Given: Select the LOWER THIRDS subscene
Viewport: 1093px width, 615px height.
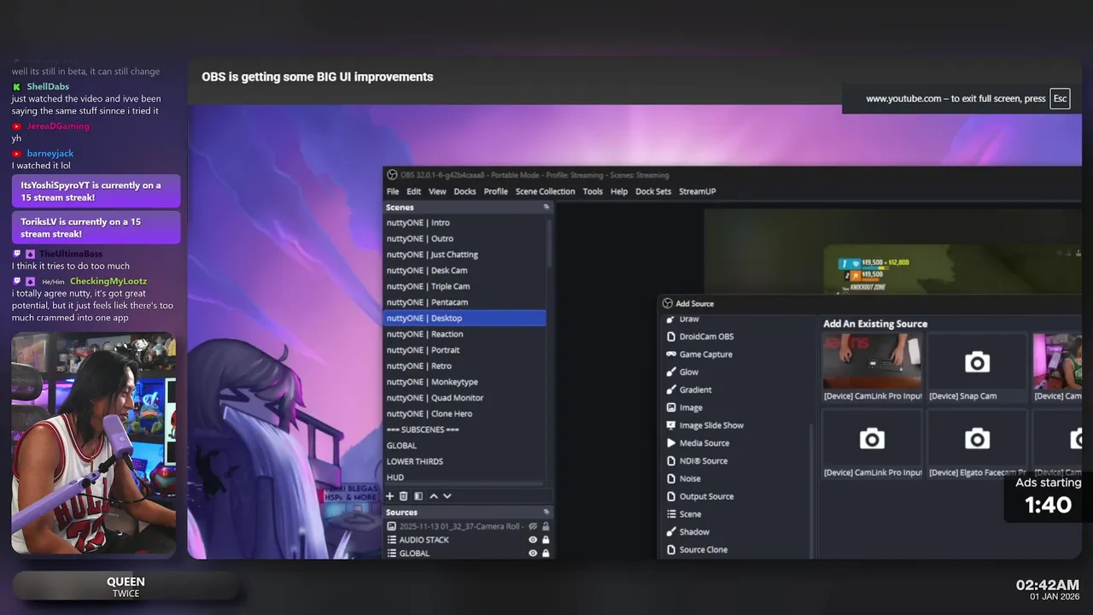Looking at the screenshot, I should [x=465, y=461].
